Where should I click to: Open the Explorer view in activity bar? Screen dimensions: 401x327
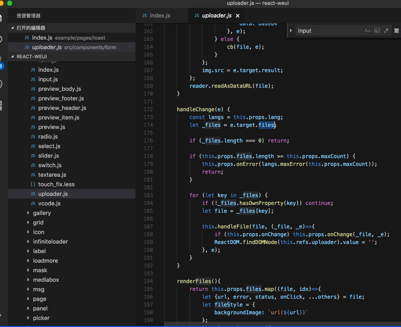tap(1, 18)
